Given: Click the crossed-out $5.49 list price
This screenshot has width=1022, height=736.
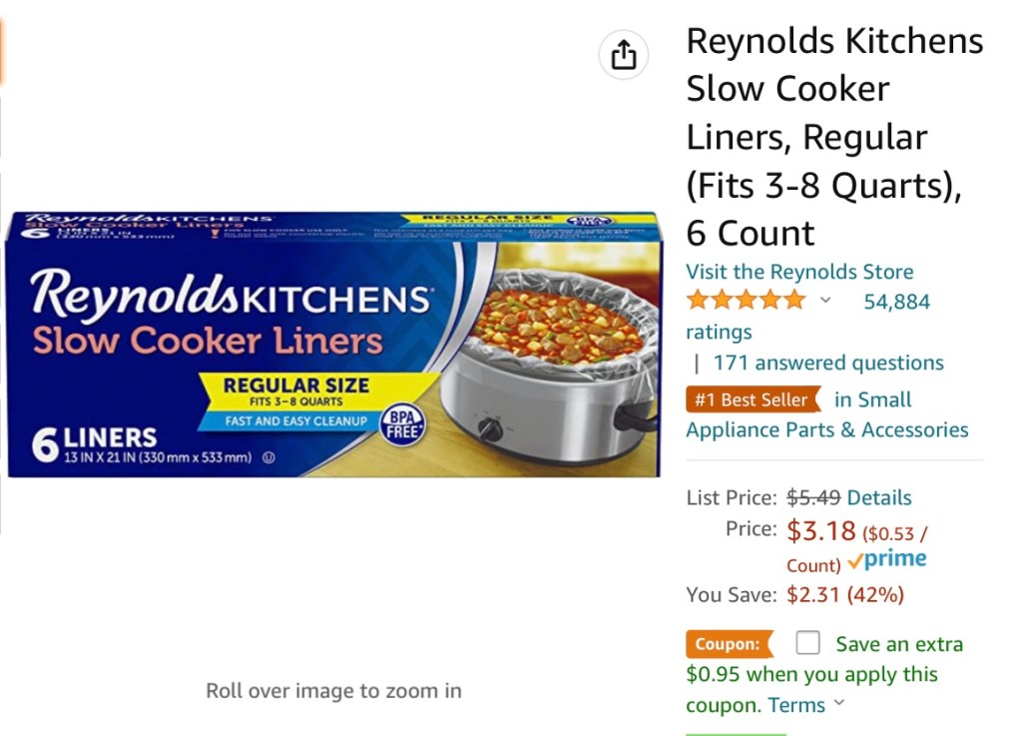Looking at the screenshot, I should [x=813, y=497].
